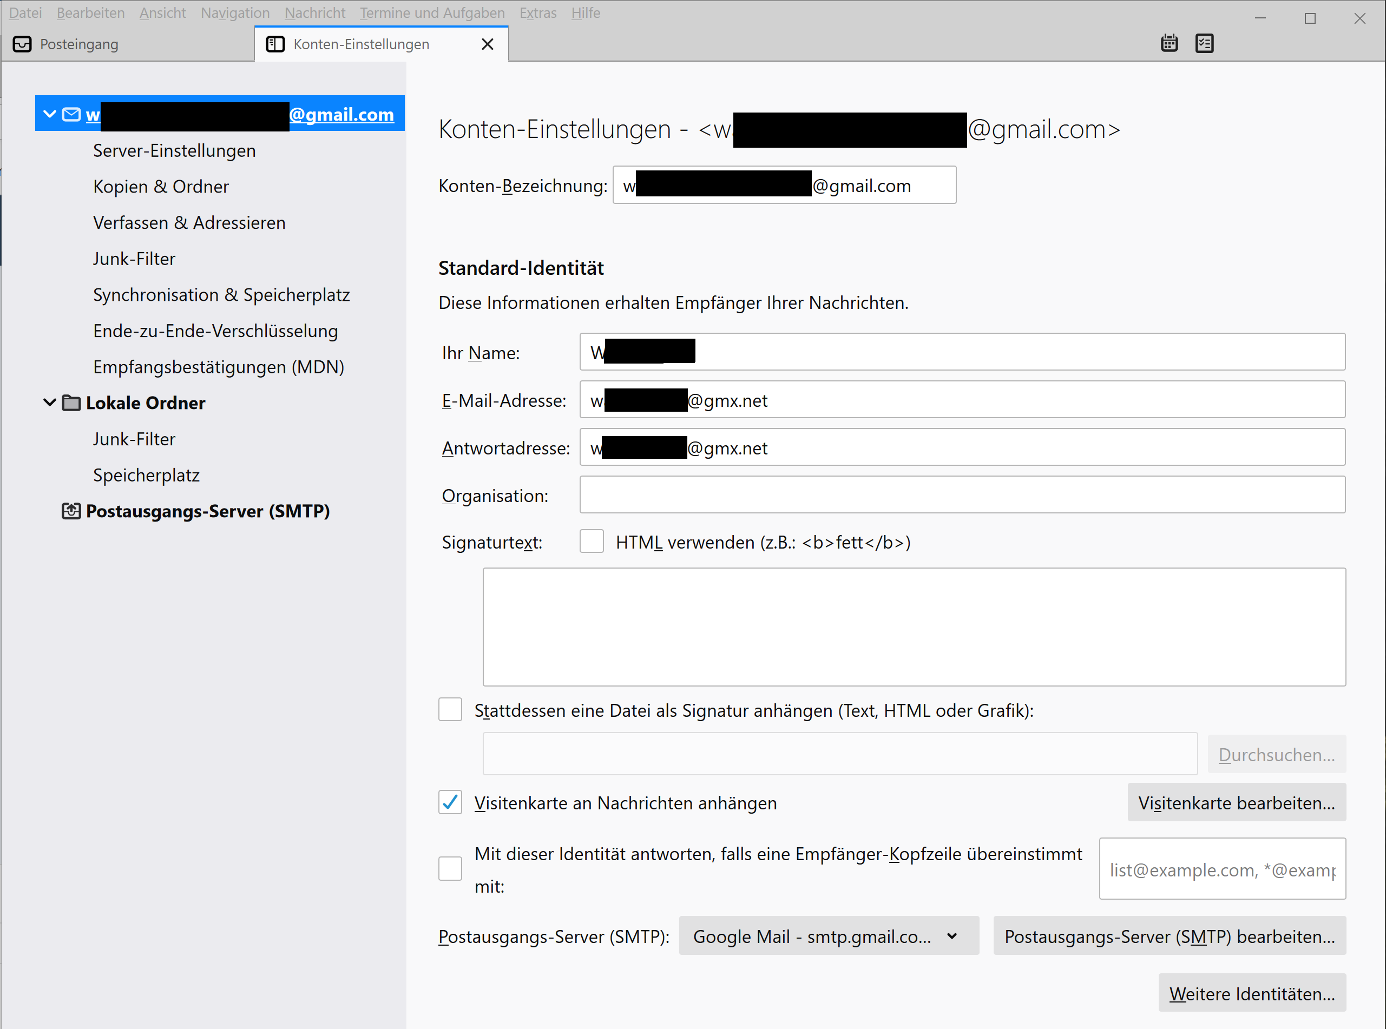Click the Gmail account envelope icon
This screenshot has width=1386, height=1029.
[71, 115]
